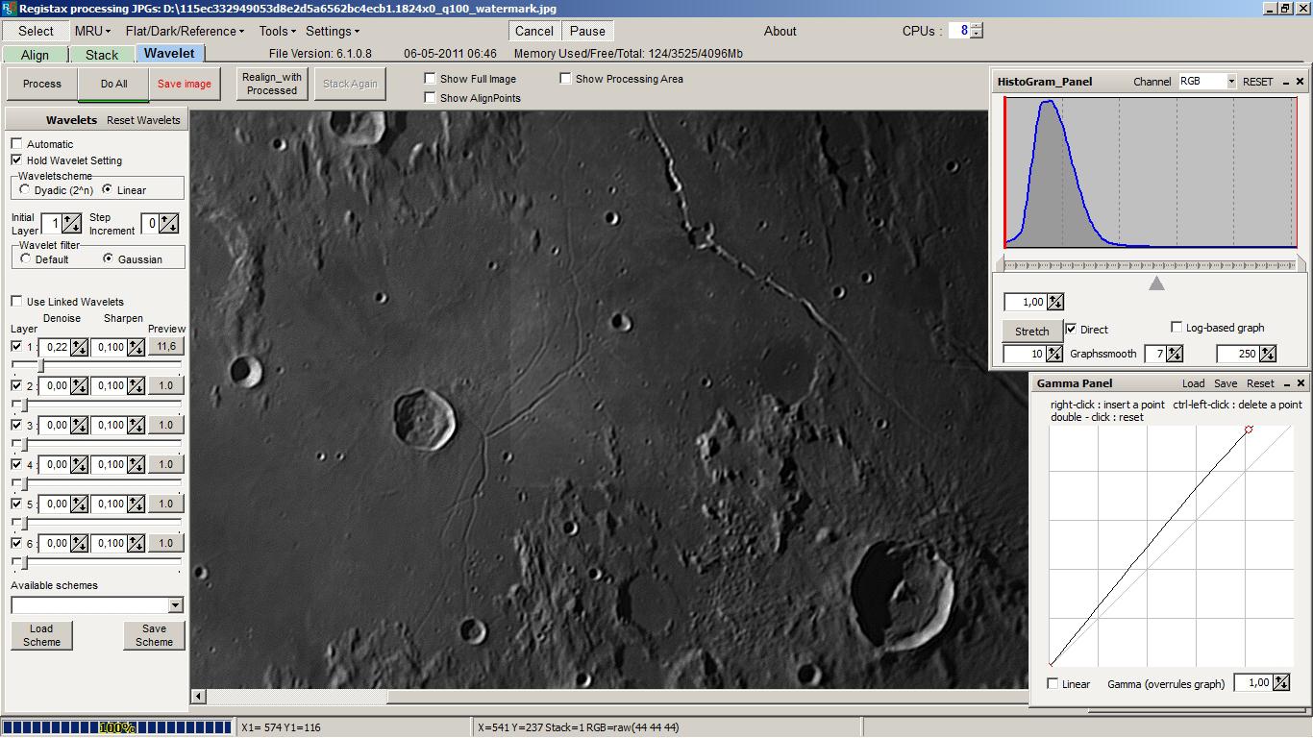Select the Dyadic wavelet scheme radio button
Screen dimensions: 1313x738
[25, 190]
